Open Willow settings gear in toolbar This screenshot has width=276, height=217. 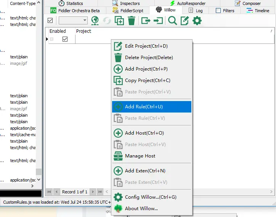pos(197,21)
